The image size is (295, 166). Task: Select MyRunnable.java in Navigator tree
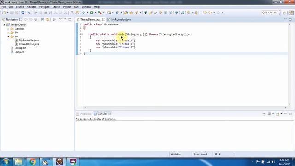pos(29,40)
